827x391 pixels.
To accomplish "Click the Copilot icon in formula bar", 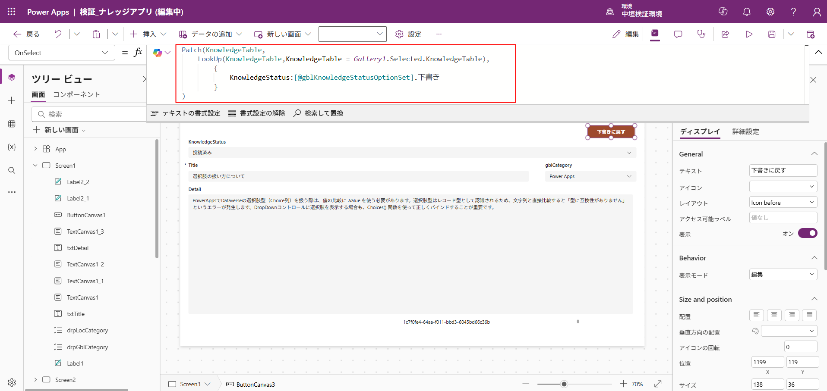I will (158, 53).
